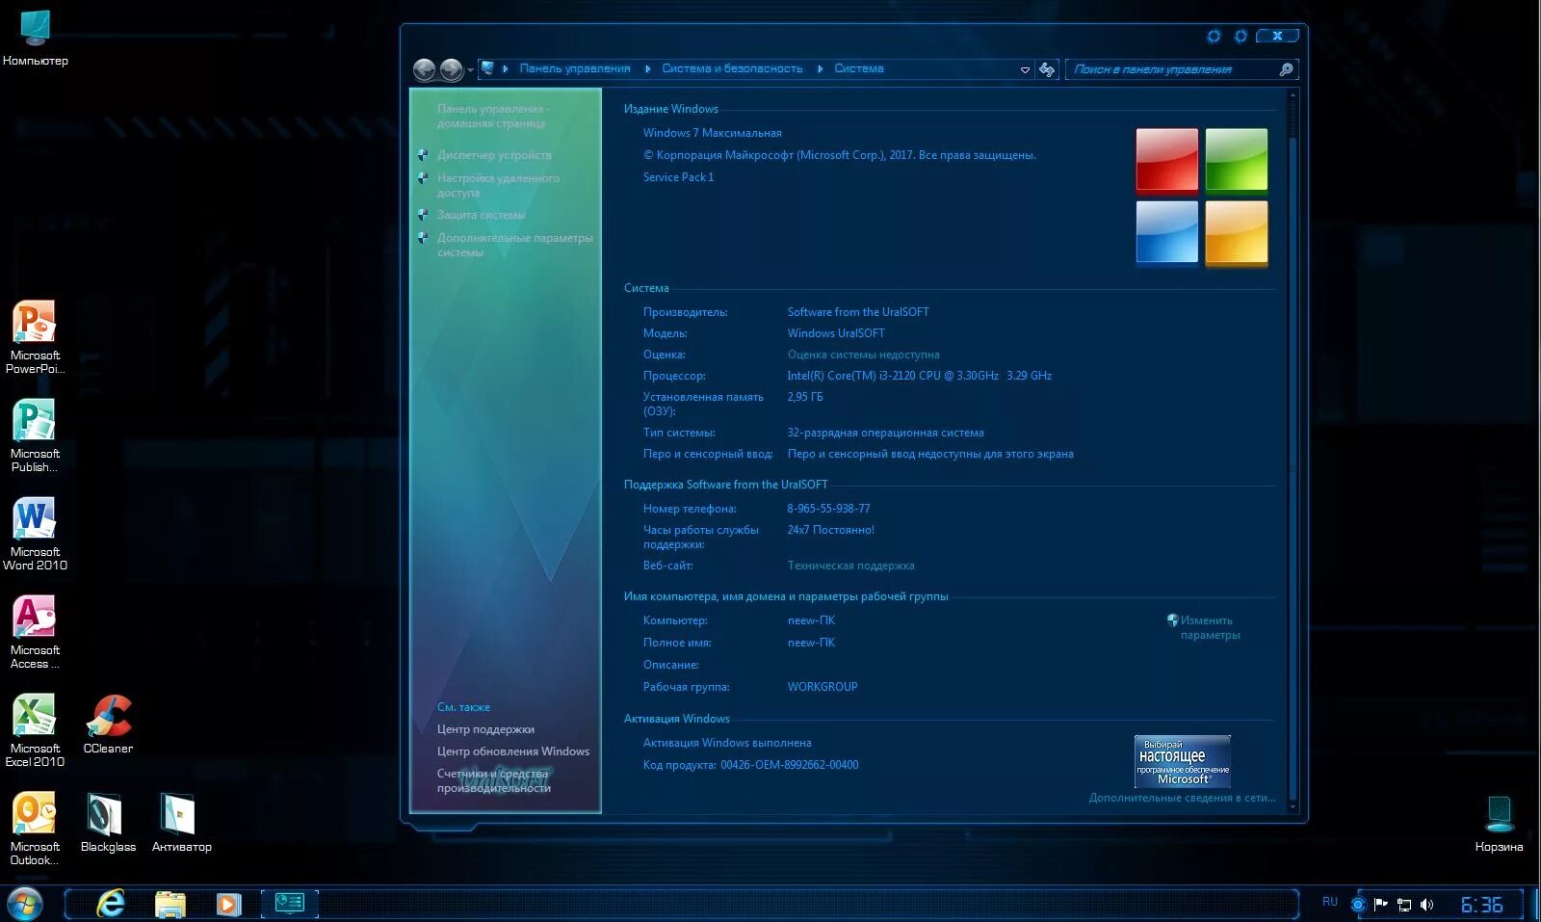
Task: Open Панель управления - домашняя страница
Action: pos(493,116)
